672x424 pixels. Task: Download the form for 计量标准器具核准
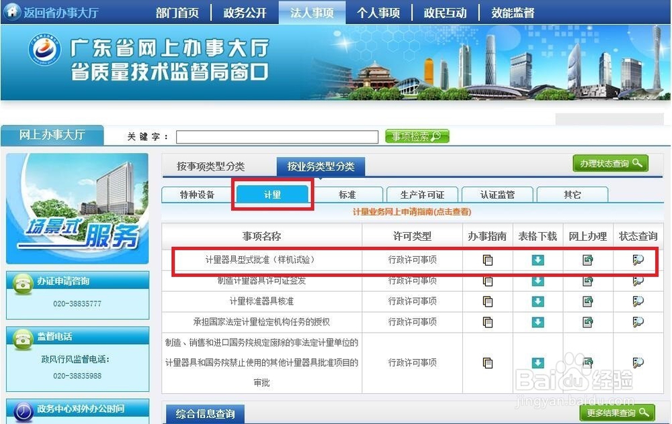pos(538,301)
